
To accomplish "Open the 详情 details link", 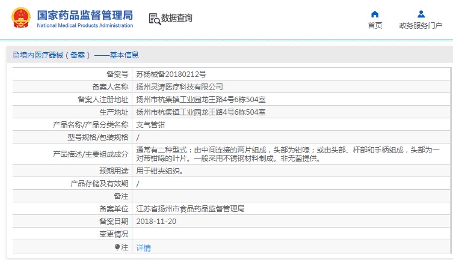I will tap(143, 248).
